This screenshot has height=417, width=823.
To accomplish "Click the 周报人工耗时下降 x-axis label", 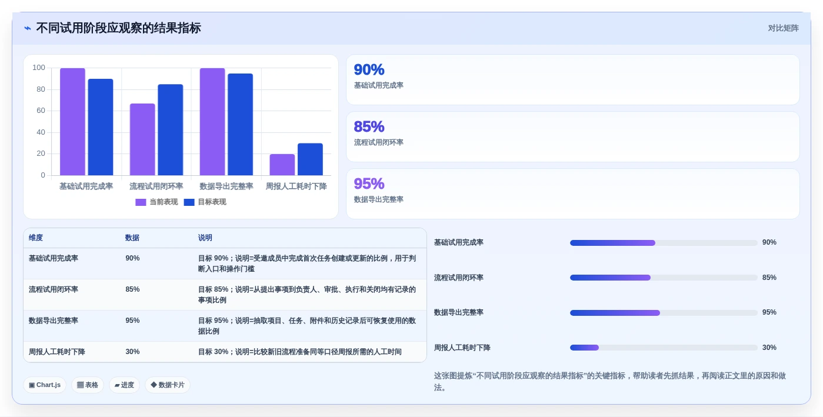I will [296, 186].
